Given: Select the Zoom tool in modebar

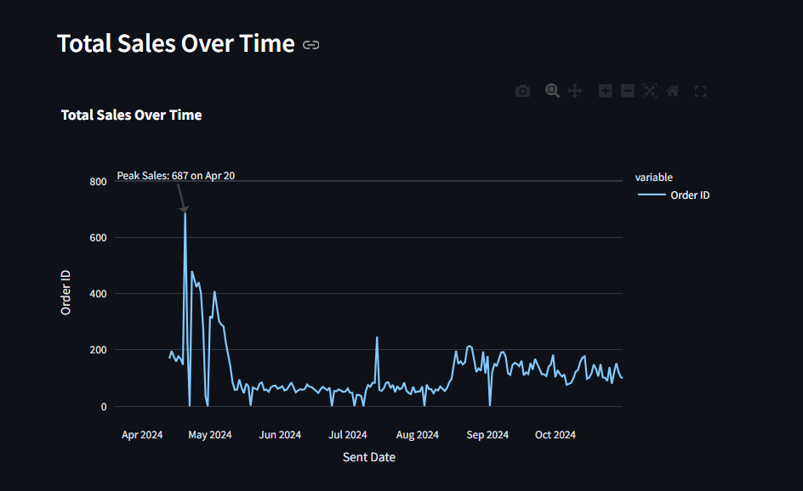Looking at the screenshot, I should (552, 91).
